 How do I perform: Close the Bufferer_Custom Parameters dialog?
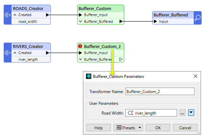point(195,76)
